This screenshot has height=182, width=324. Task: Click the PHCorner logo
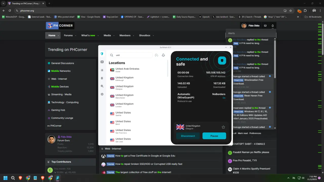(x=60, y=26)
